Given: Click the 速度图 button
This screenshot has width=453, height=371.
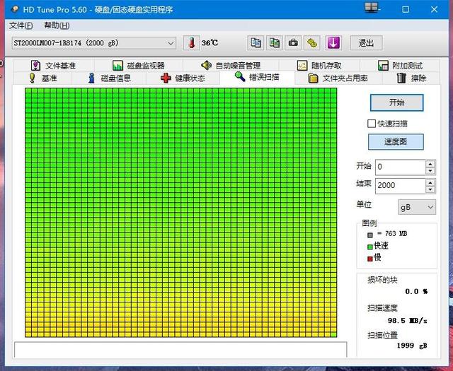Looking at the screenshot, I should coord(396,141).
